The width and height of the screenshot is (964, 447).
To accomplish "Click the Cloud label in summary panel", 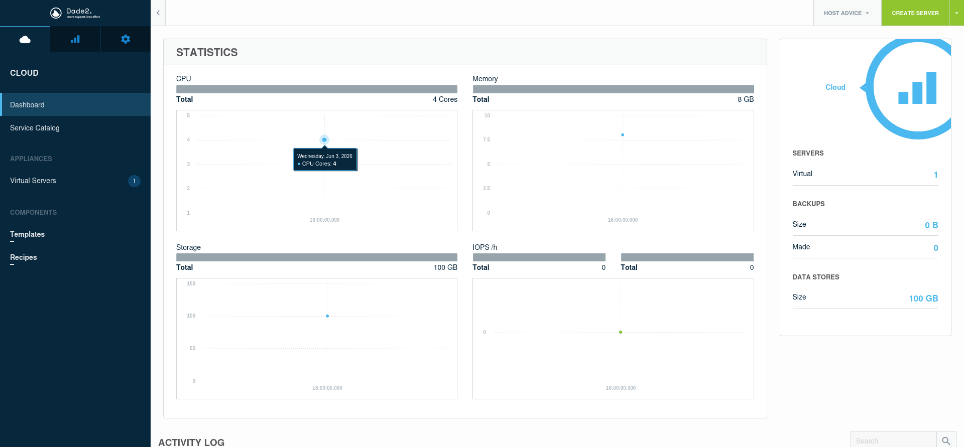I will pyautogui.click(x=835, y=87).
